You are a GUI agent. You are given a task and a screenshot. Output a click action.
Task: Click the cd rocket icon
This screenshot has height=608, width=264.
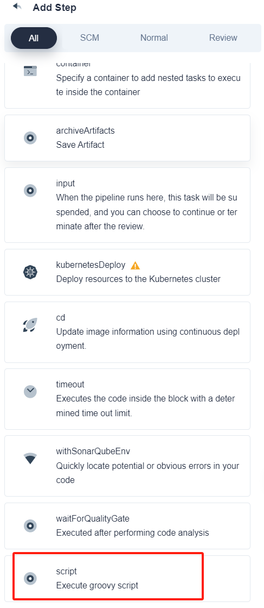point(30,325)
